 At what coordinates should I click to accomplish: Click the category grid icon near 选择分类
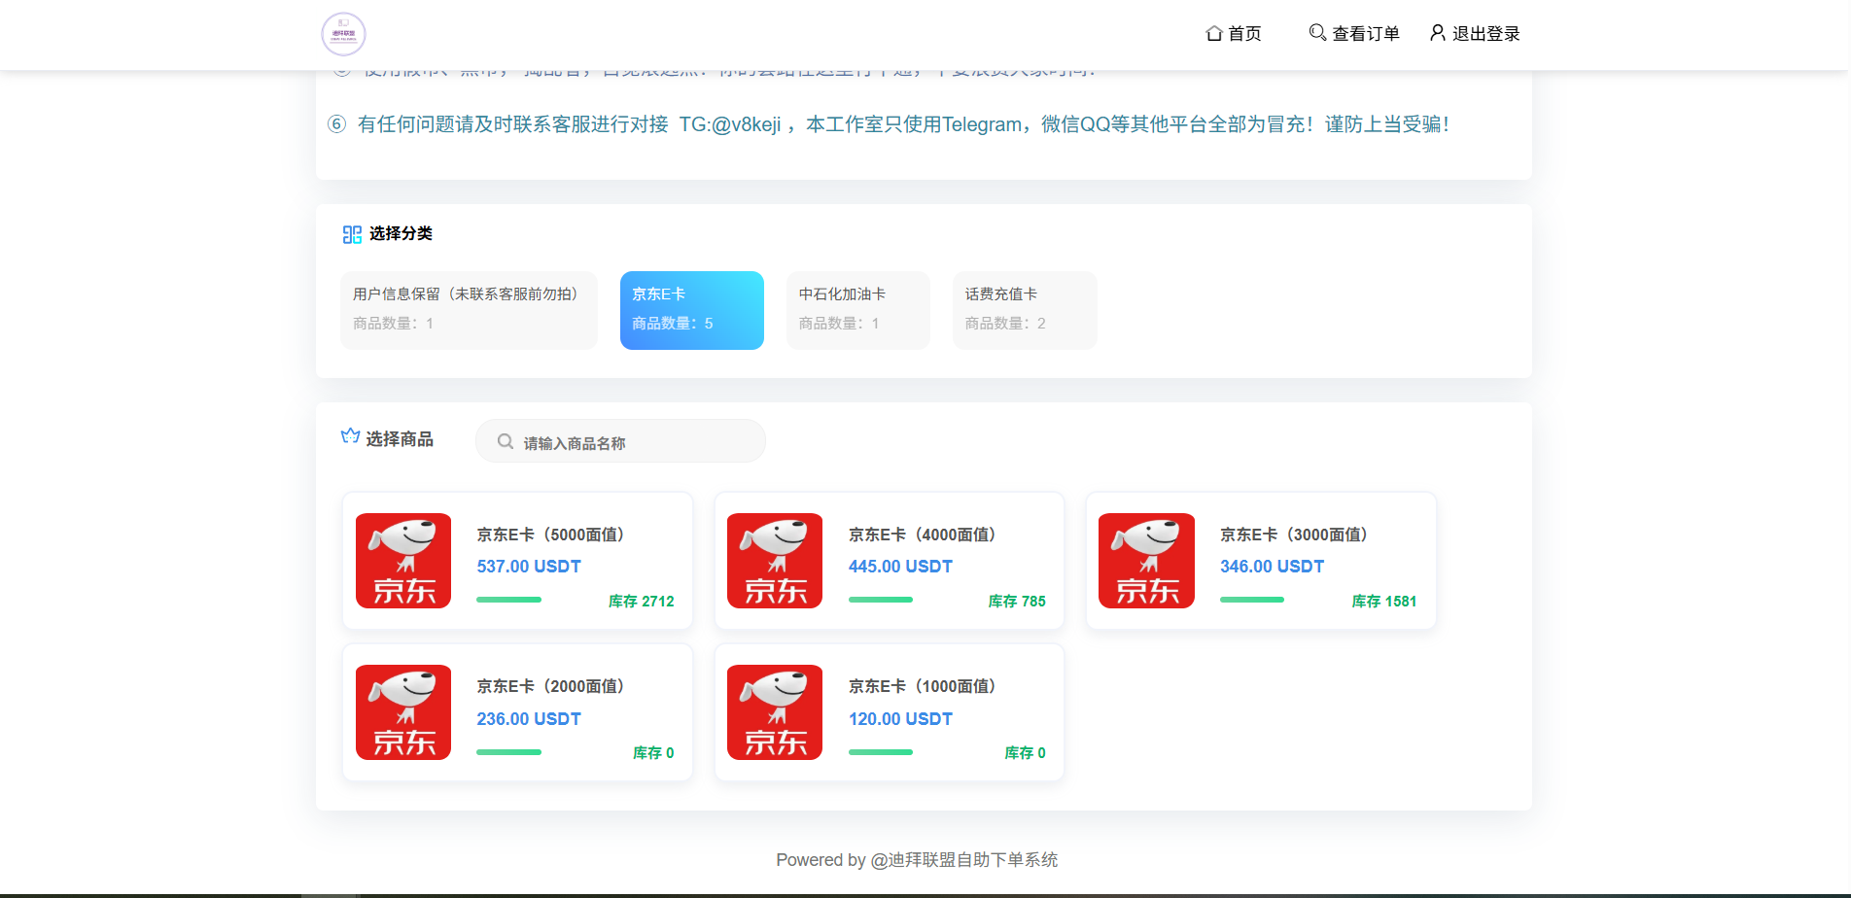[x=352, y=234]
